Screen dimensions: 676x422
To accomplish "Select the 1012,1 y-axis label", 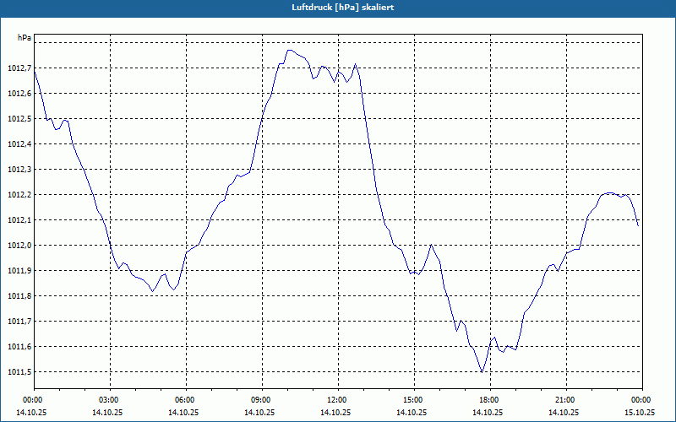I will [x=19, y=220].
